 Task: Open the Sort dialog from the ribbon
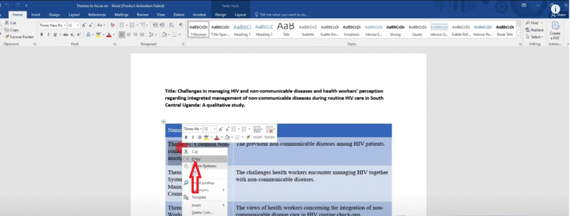point(171,25)
